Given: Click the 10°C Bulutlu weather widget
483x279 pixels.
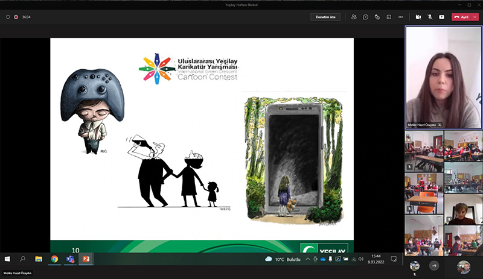Looking at the screenshot, I should click(x=283, y=259).
